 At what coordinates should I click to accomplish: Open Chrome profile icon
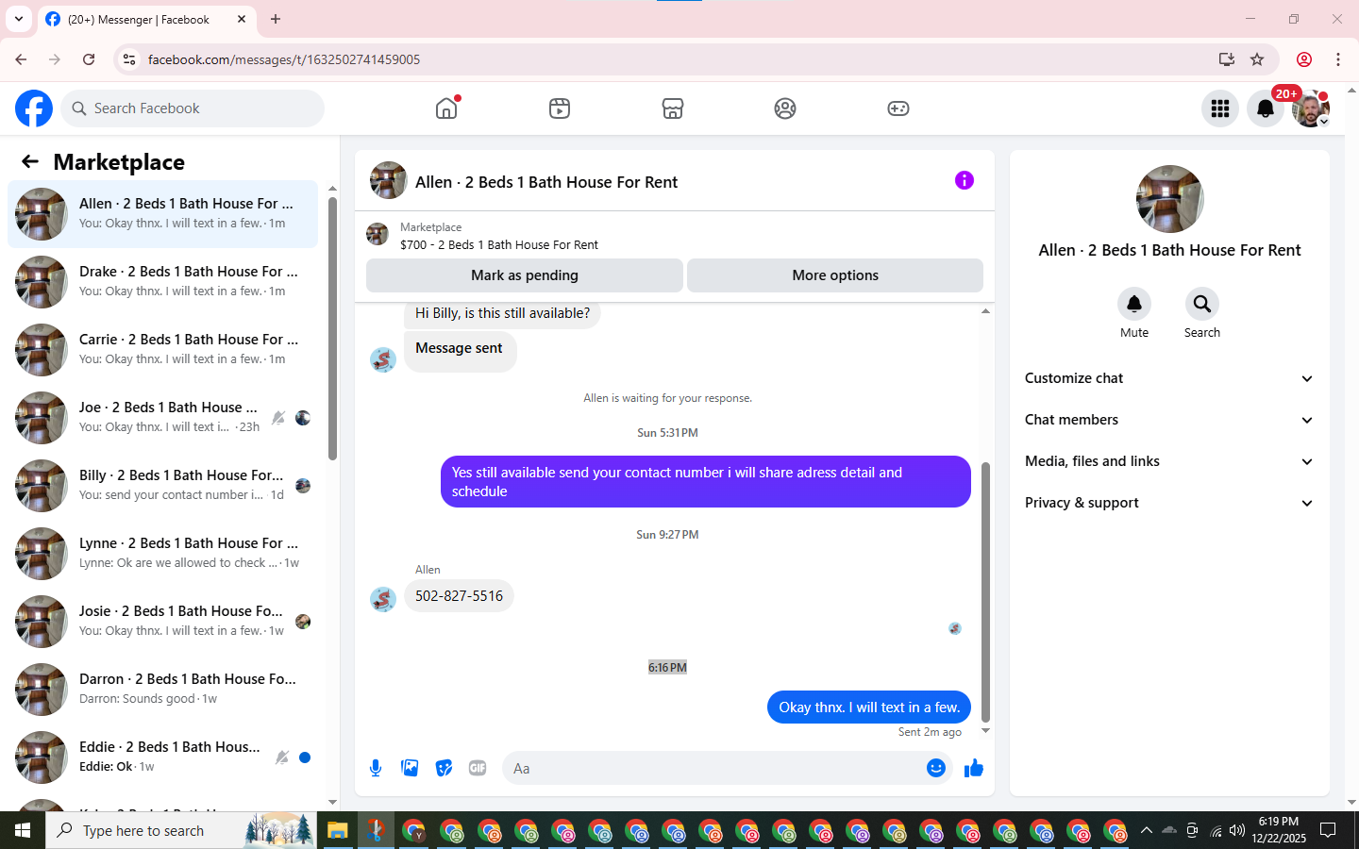pos(1304,59)
